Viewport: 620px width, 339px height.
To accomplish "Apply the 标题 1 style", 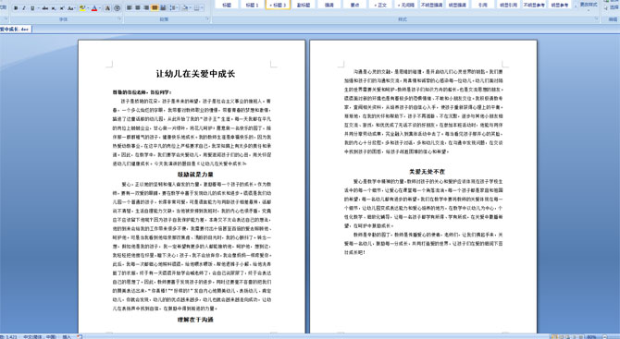I will point(252,5).
